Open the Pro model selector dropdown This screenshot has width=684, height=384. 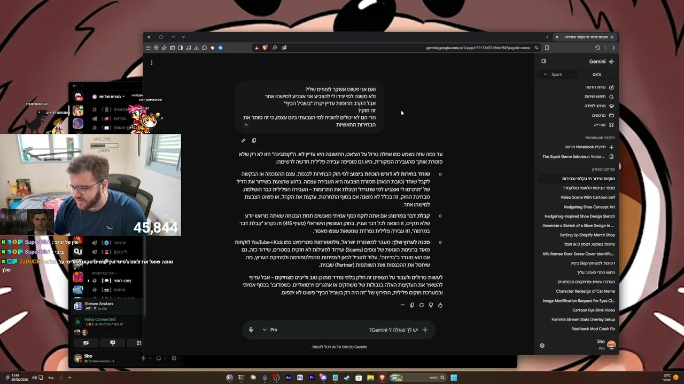pos(270,330)
